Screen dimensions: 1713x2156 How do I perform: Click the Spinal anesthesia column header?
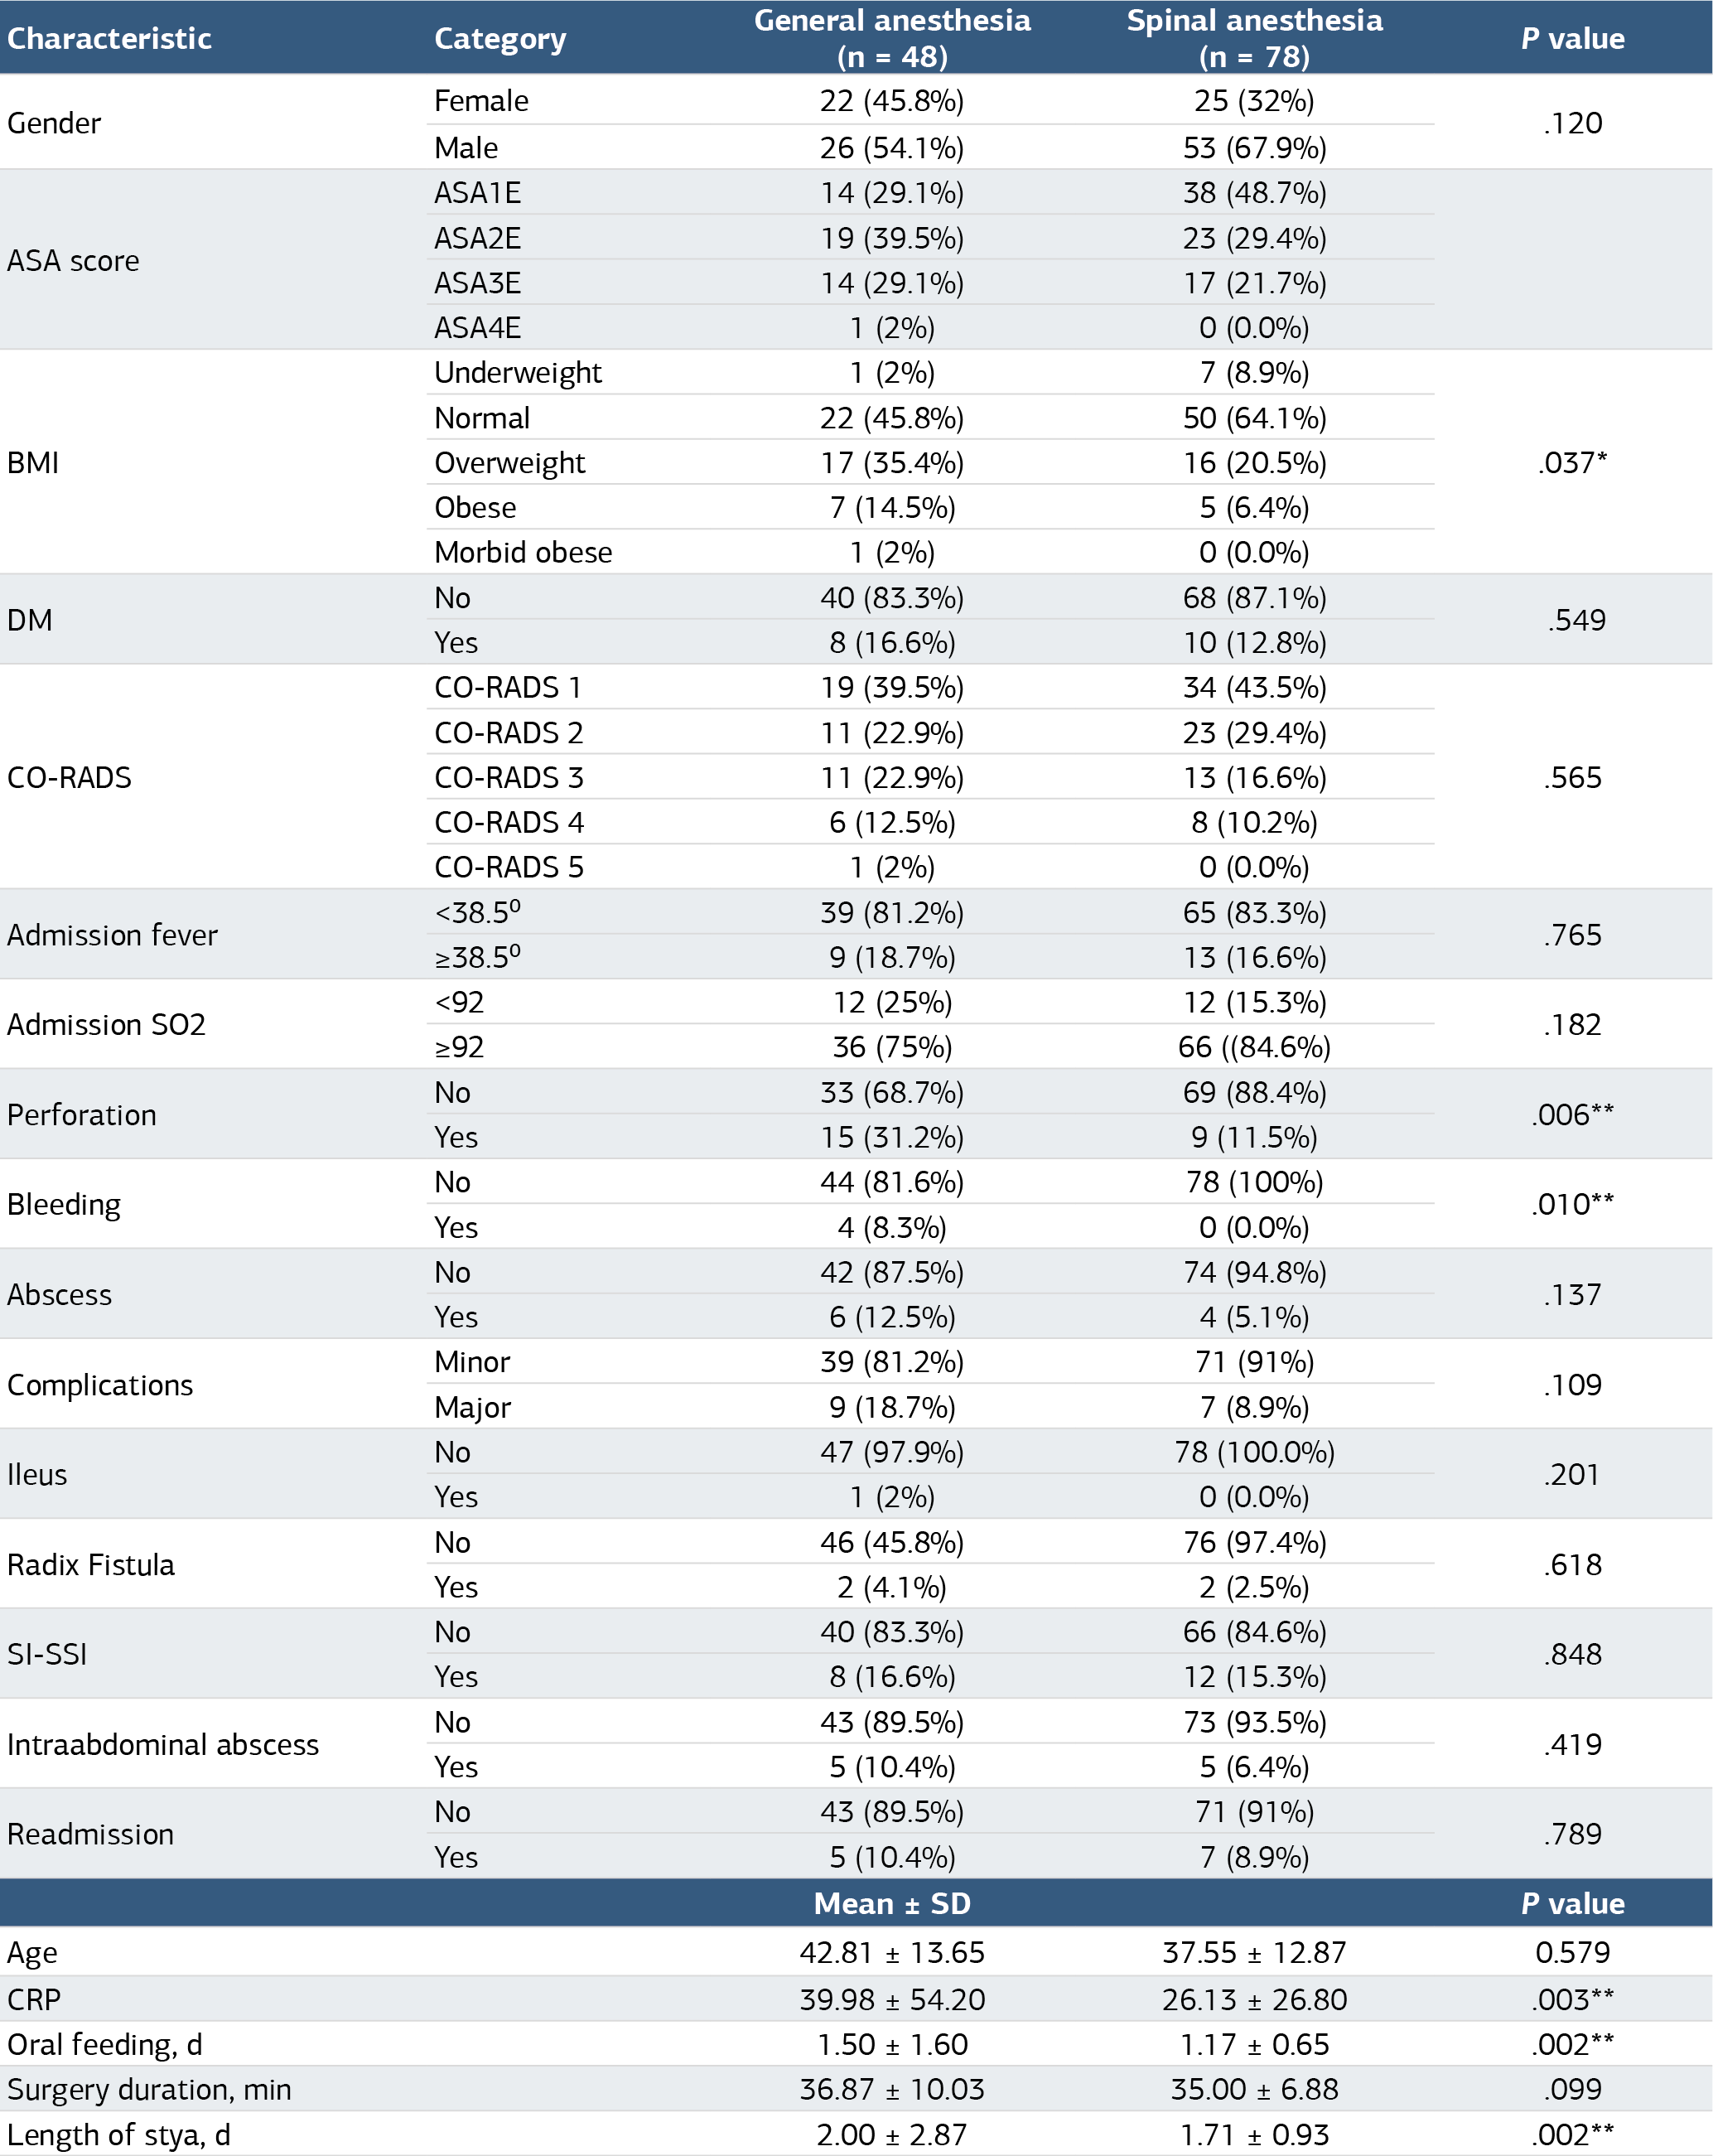point(1254,38)
